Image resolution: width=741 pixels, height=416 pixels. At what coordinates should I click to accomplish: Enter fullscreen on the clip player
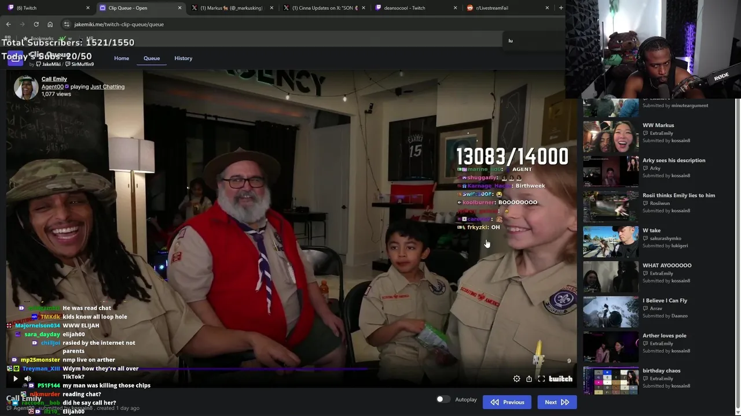tap(541, 379)
